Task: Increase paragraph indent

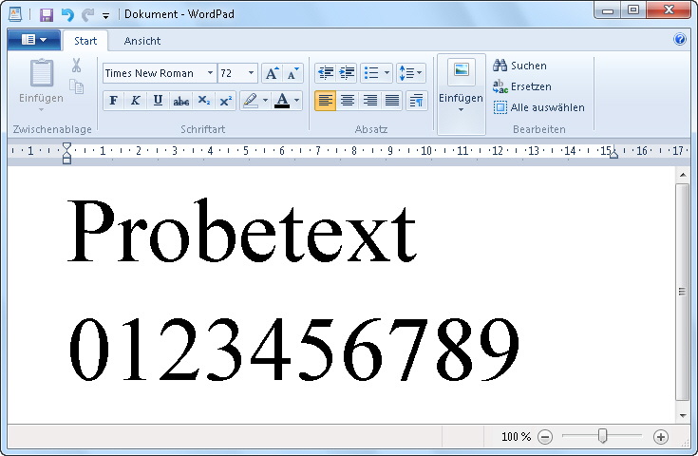Action: [348, 73]
